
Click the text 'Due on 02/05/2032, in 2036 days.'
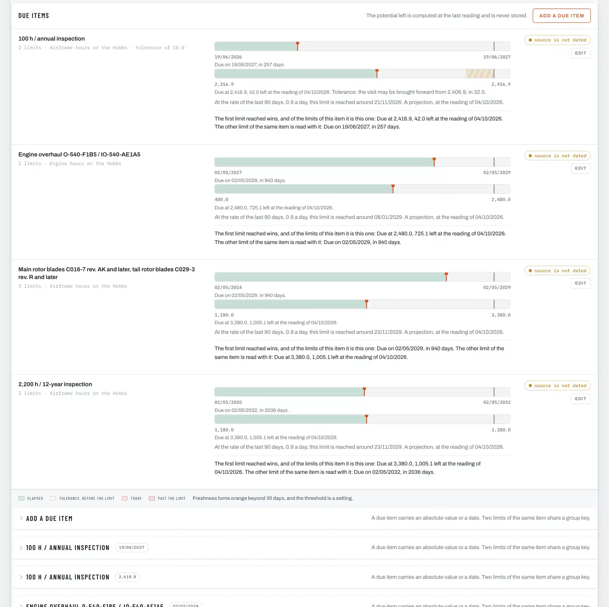click(x=252, y=410)
